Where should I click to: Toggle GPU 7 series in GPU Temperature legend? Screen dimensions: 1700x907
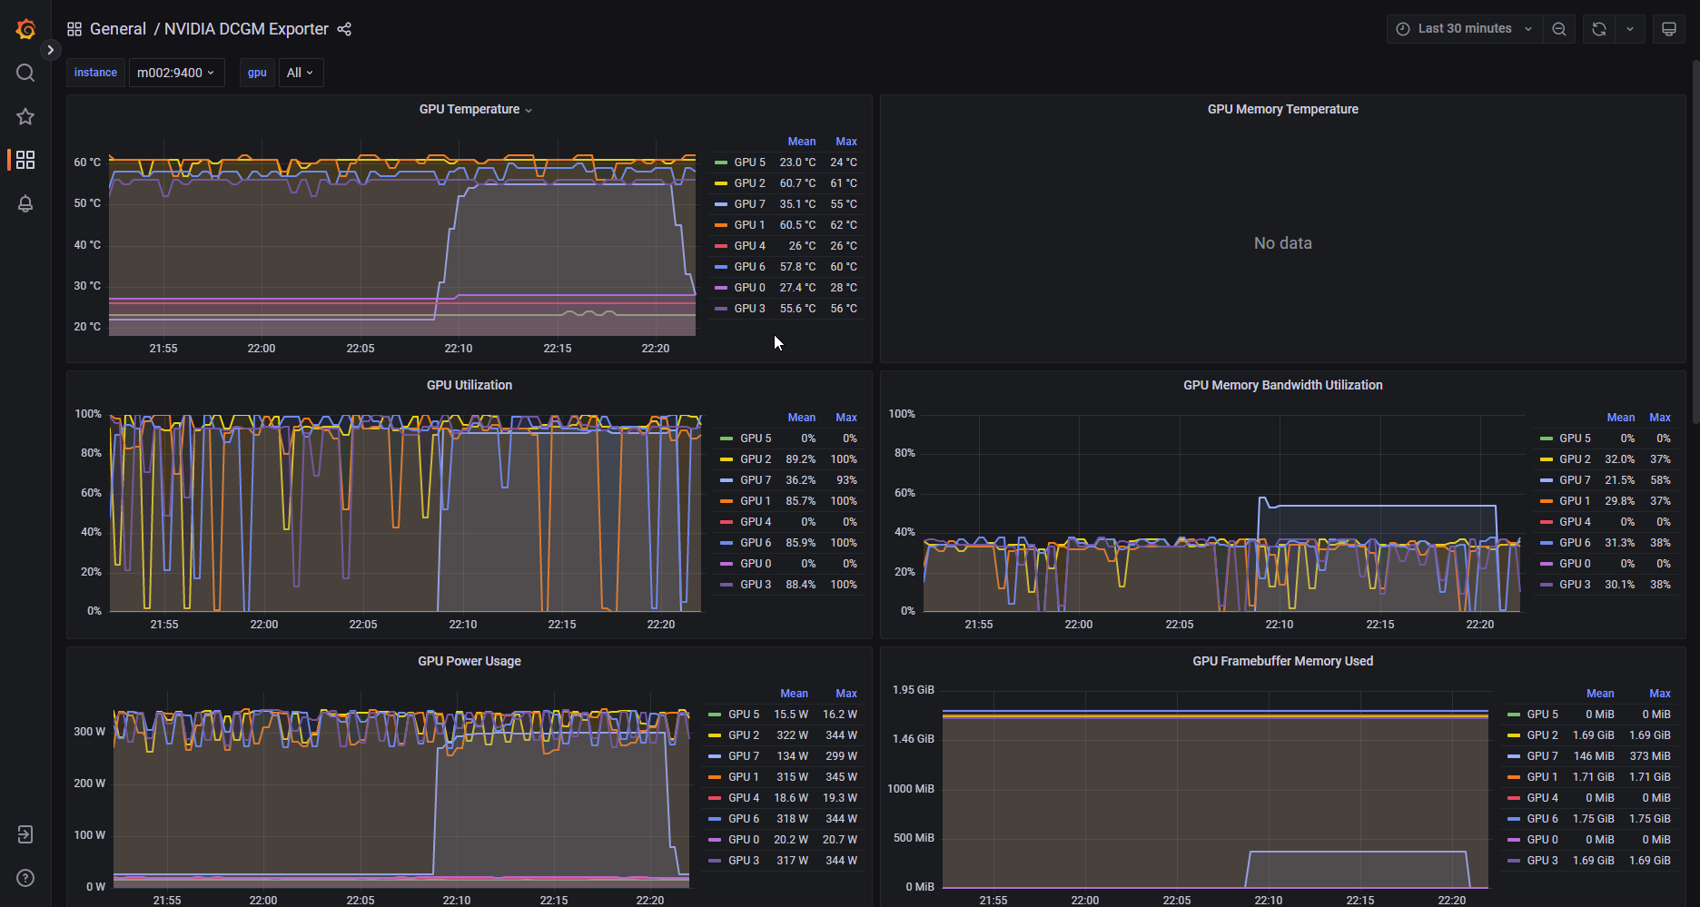pyautogui.click(x=749, y=204)
